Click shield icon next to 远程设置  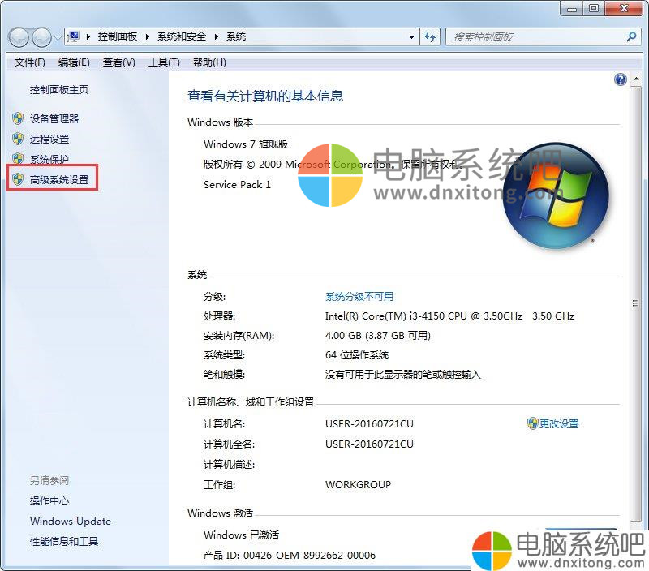[18, 139]
